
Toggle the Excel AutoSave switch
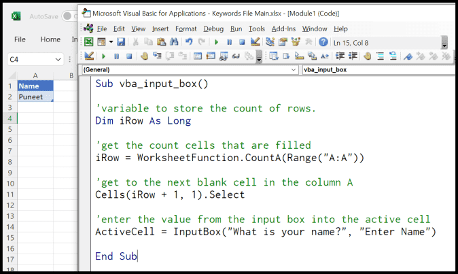(69, 16)
